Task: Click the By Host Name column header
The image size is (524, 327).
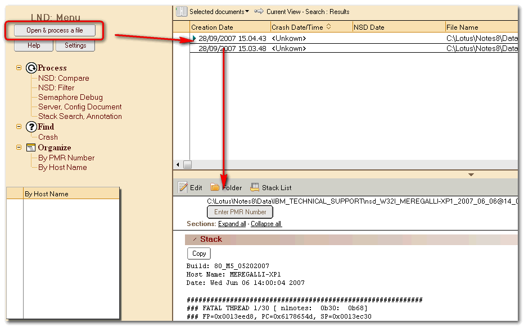Action: pos(71,194)
